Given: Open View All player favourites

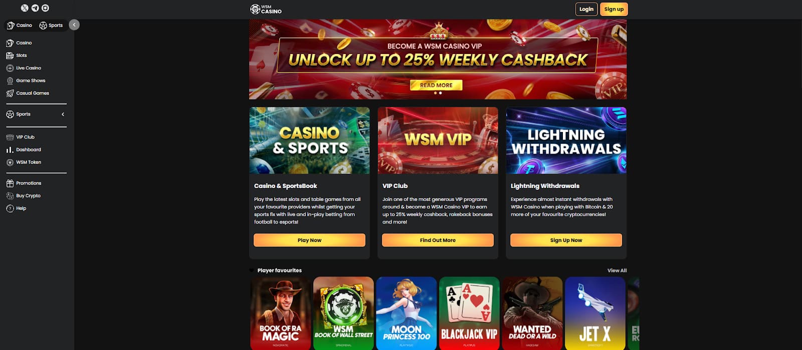Looking at the screenshot, I should pos(617,270).
